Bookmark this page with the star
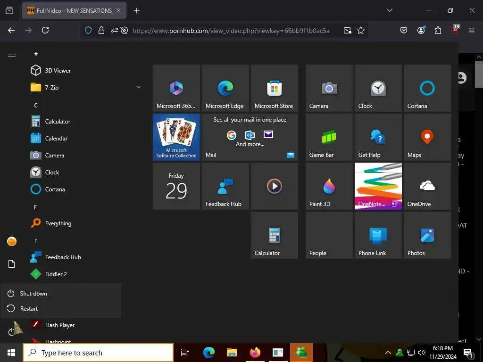Viewport: 483px width, 362px height. click(361, 30)
